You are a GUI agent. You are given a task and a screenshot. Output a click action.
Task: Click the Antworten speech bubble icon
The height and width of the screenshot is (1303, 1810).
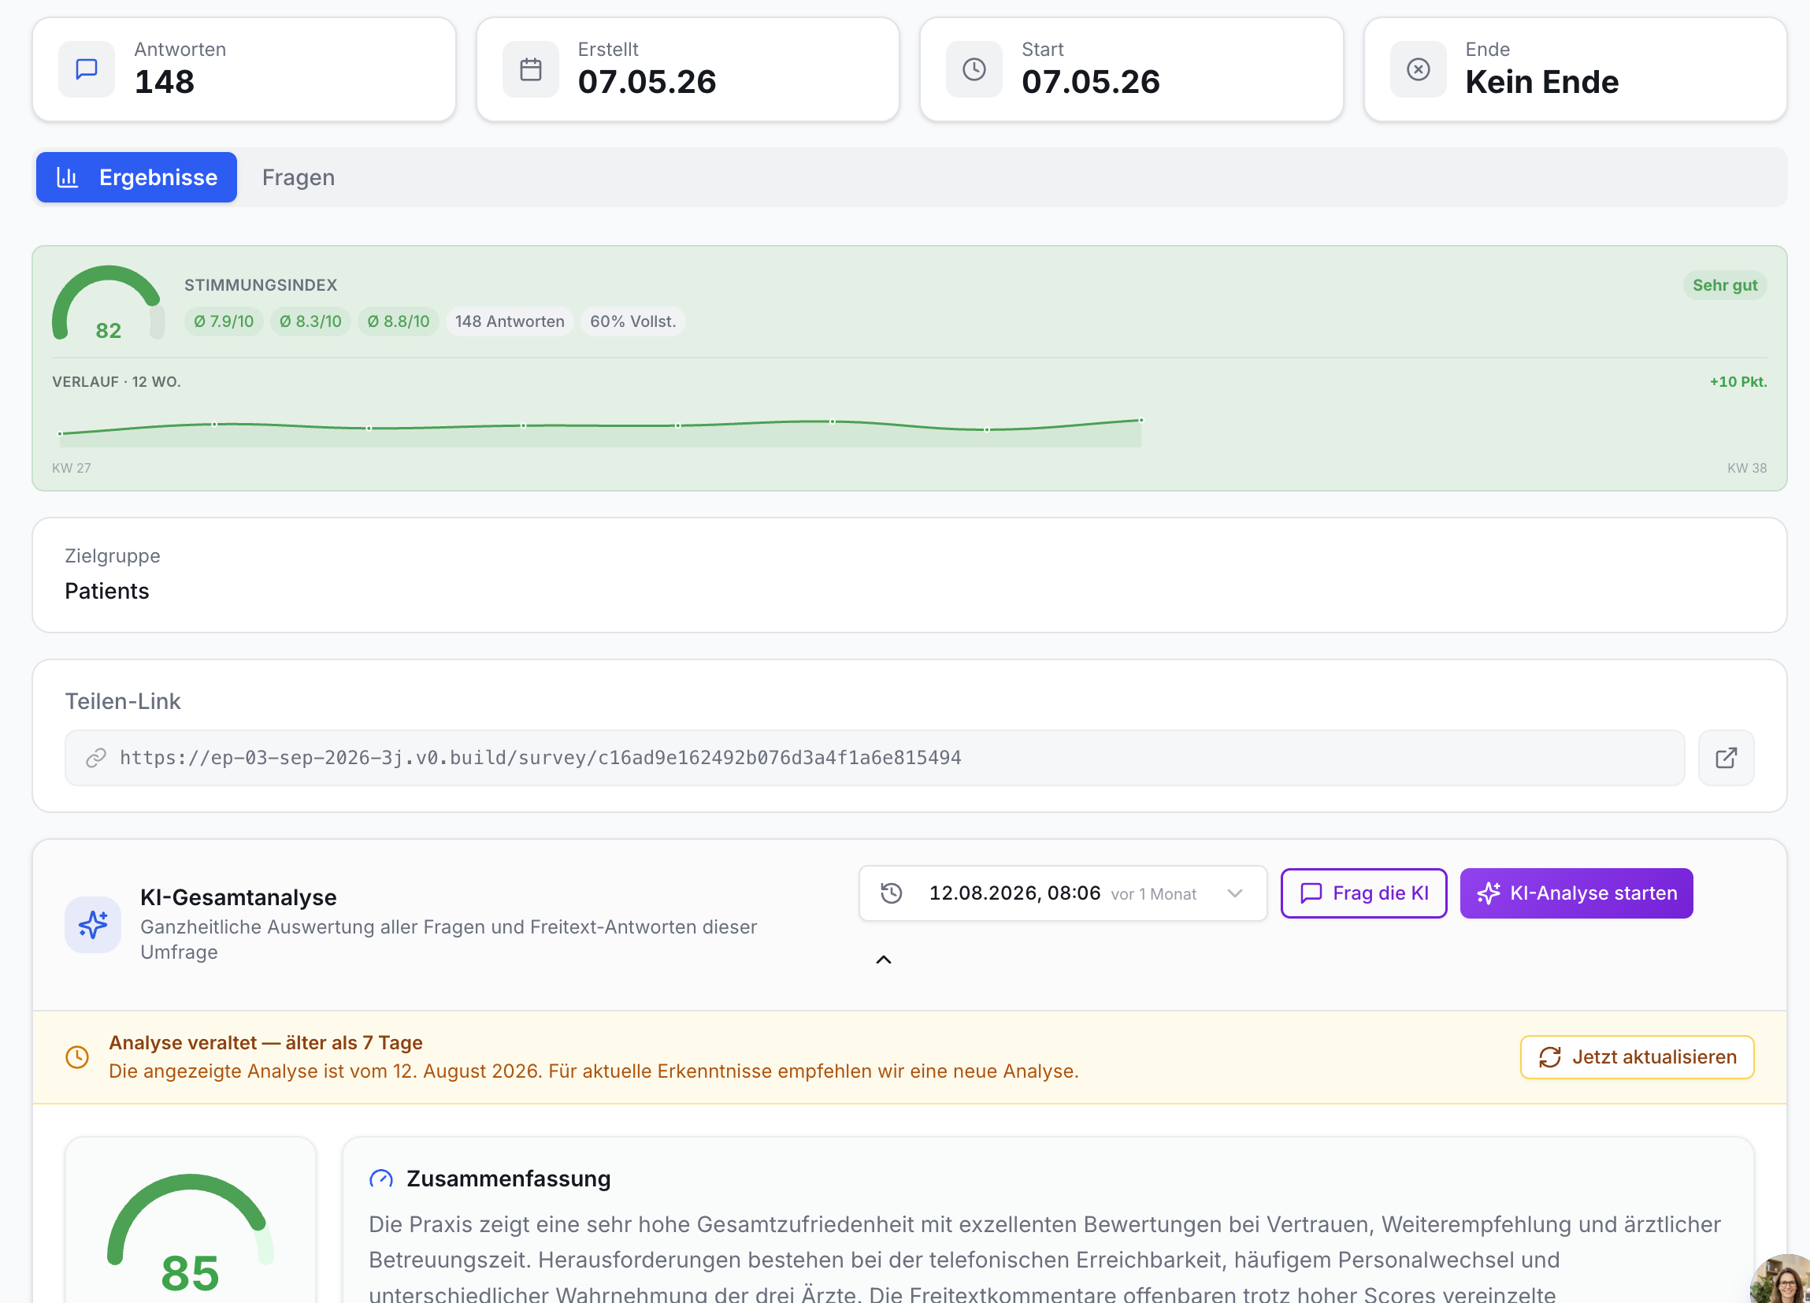pyautogui.click(x=86, y=69)
